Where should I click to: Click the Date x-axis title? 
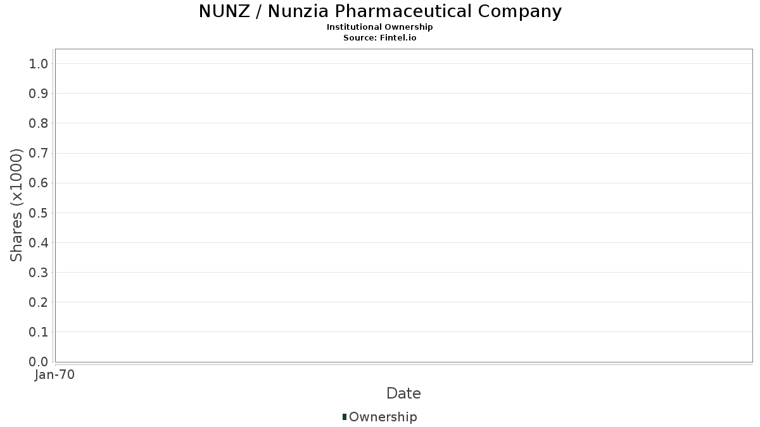tap(403, 393)
